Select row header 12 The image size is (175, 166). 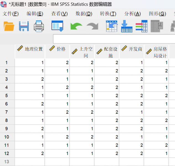pos(7,154)
